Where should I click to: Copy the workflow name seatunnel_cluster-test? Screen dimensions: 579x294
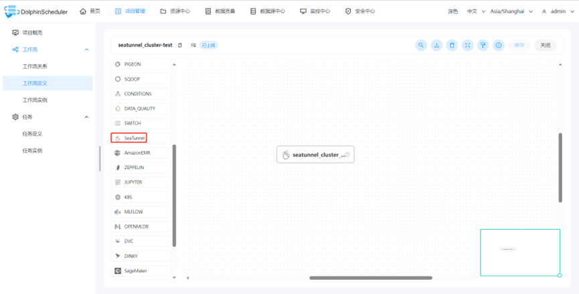tap(180, 45)
